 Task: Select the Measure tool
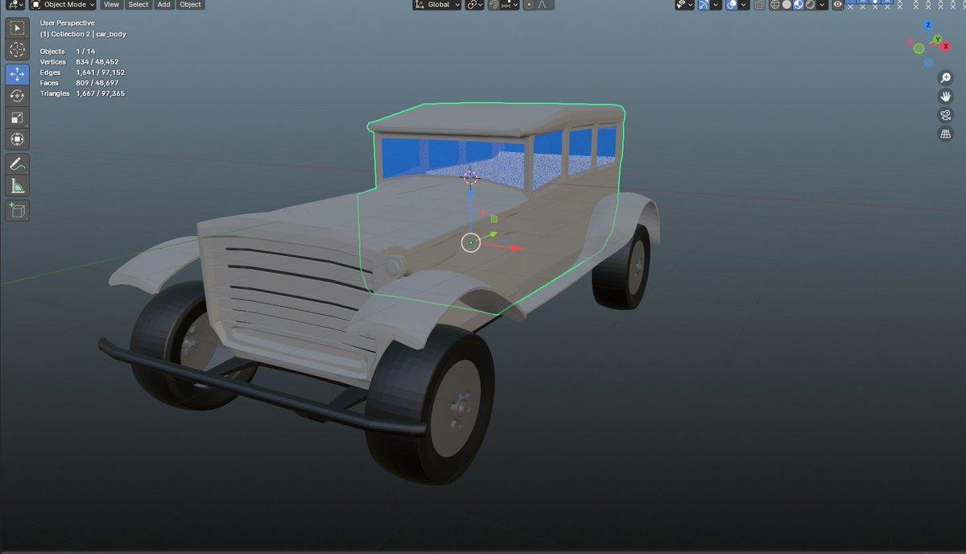point(16,187)
